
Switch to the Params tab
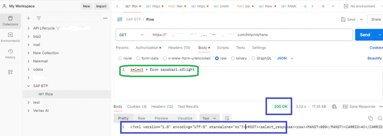click(x=122, y=48)
